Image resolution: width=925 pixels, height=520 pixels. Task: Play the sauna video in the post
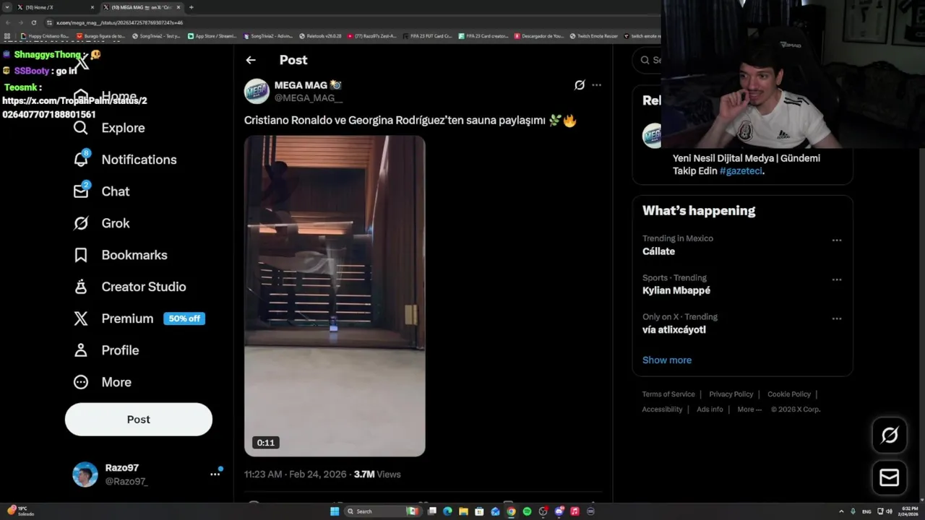[x=335, y=296]
